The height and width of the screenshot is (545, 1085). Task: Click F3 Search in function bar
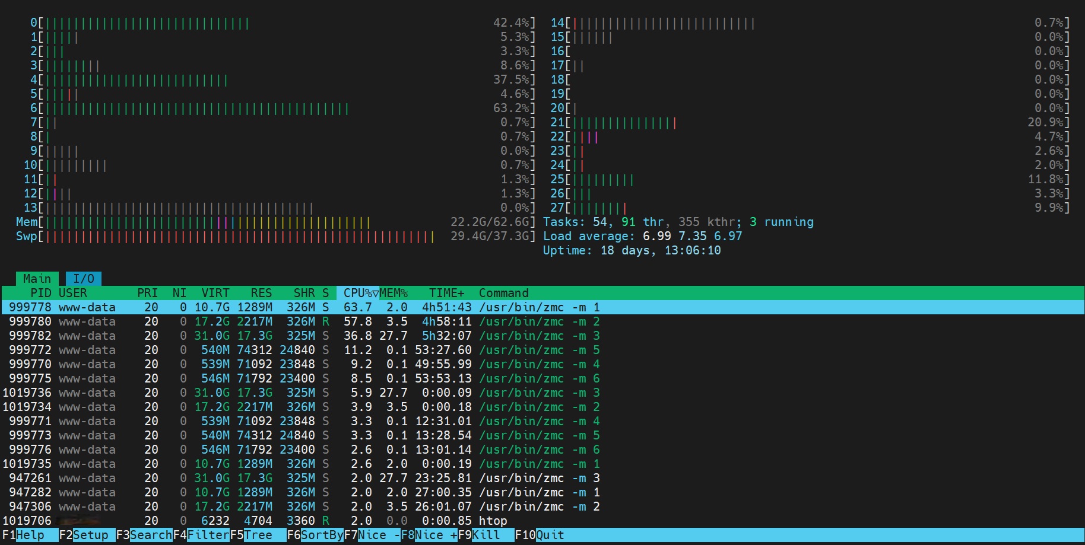[x=144, y=535]
